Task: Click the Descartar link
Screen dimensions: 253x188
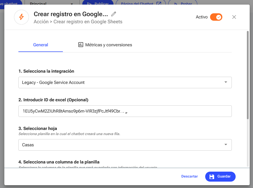Action: (189, 176)
